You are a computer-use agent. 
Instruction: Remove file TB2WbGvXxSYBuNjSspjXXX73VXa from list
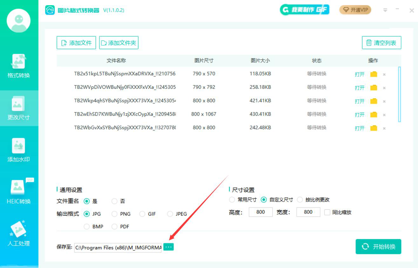[x=384, y=128]
